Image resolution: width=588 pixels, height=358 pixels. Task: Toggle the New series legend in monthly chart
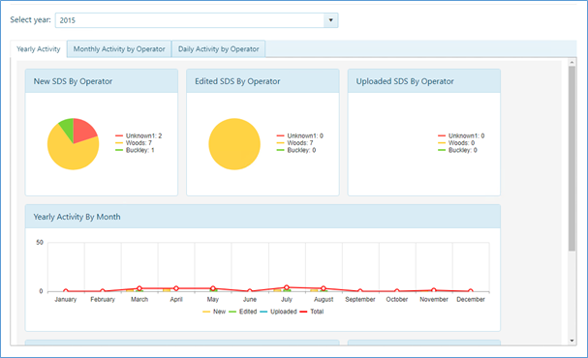(214, 312)
